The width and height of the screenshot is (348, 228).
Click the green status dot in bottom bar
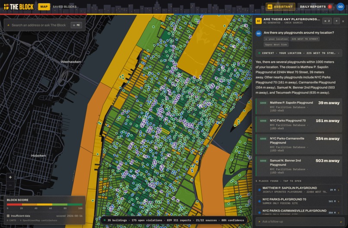click(x=104, y=220)
